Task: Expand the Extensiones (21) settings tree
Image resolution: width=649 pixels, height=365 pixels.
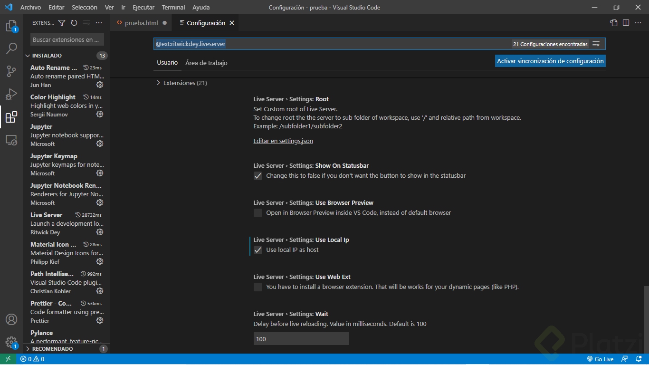Action: coord(181,83)
